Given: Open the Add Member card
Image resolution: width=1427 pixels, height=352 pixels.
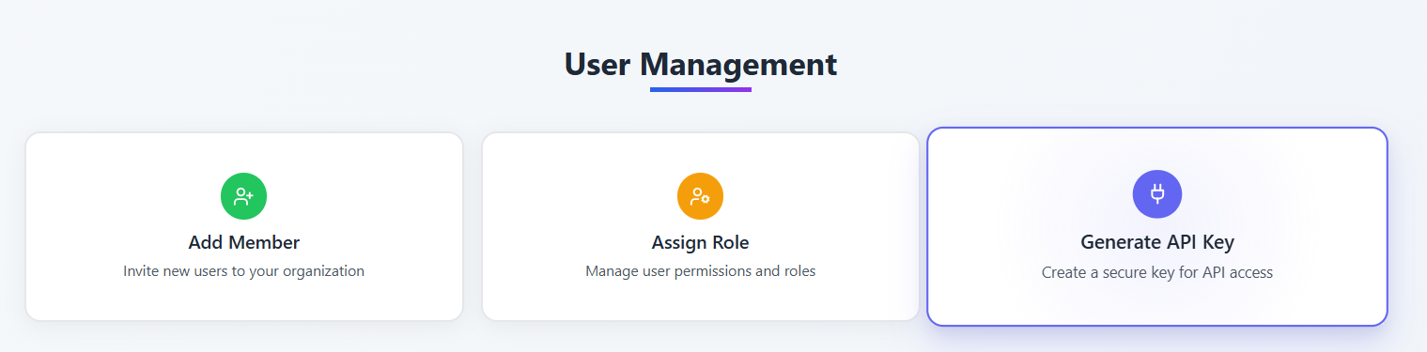Looking at the screenshot, I should 244,226.
